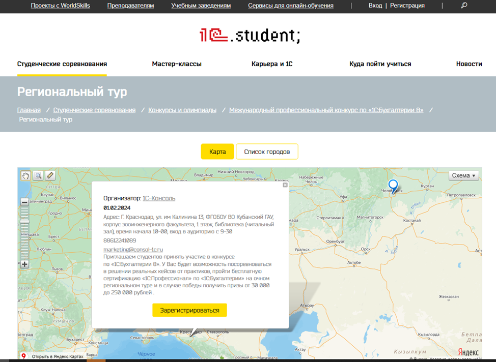Click the date 01.02.2024 text
Viewport: 496px width, 362px height.
(117, 208)
